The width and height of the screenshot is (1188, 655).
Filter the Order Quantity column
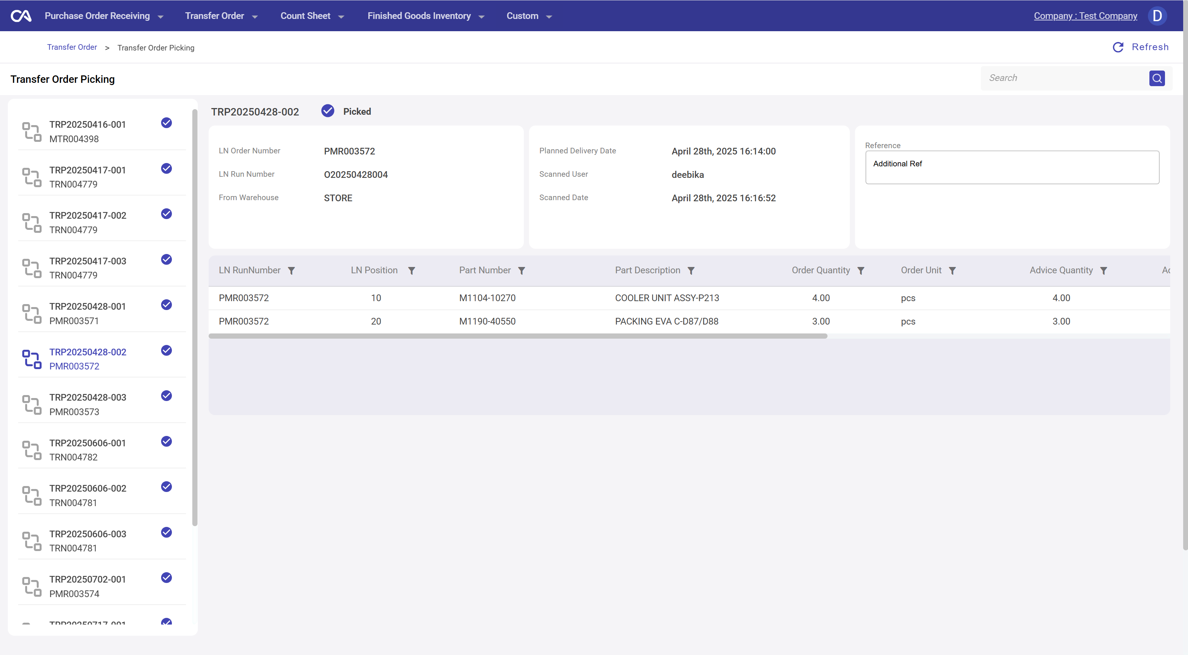click(861, 271)
